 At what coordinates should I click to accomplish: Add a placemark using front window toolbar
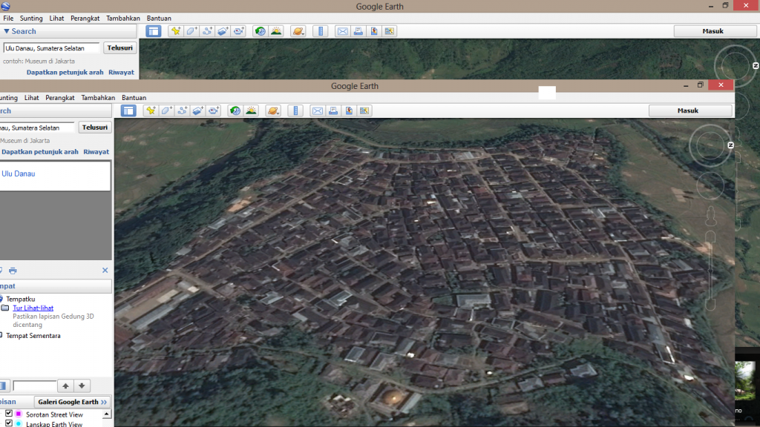click(151, 110)
